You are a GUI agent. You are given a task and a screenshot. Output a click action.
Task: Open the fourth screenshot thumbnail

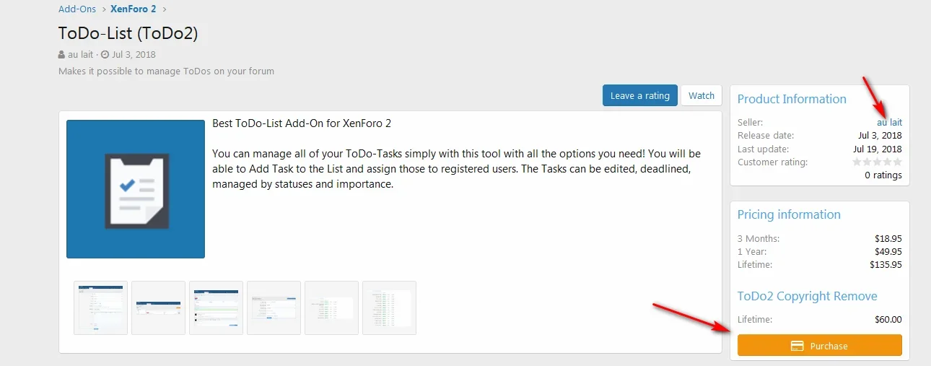274,308
